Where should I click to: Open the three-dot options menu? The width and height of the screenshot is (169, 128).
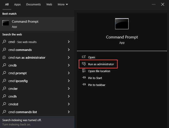tap(154, 4)
